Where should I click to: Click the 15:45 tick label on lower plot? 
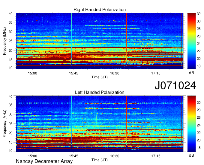click(73, 156)
